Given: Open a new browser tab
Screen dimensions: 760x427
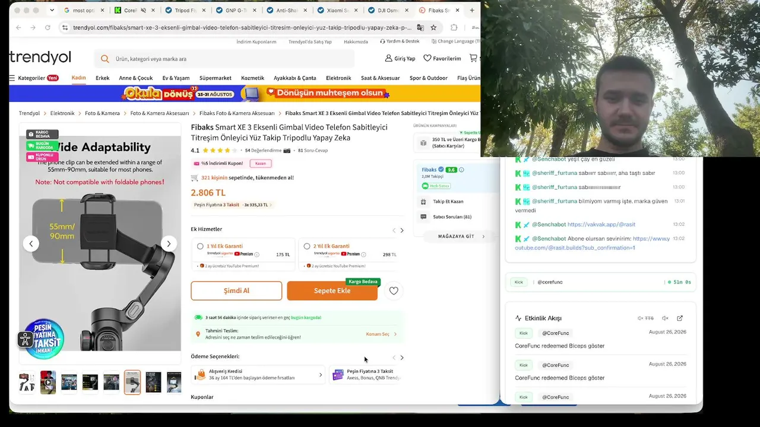Looking at the screenshot, I should 472,10.
